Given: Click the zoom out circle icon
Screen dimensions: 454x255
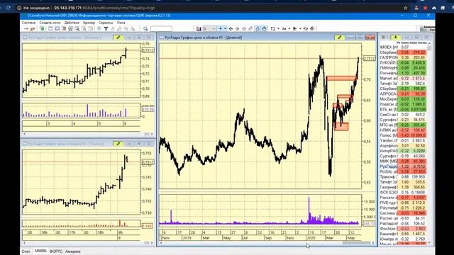Looking at the screenshot, I should [x=244, y=28].
